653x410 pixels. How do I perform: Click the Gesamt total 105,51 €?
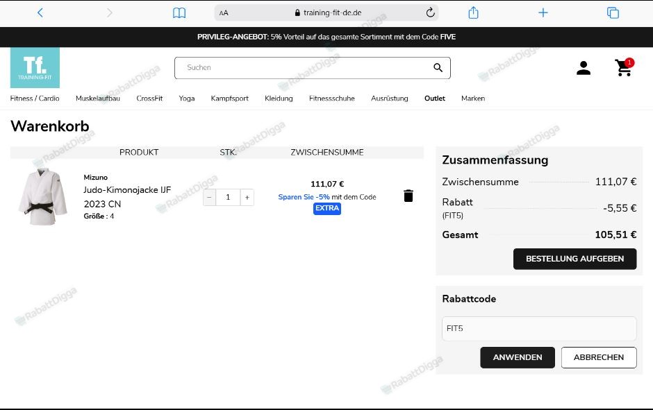(x=615, y=235)
